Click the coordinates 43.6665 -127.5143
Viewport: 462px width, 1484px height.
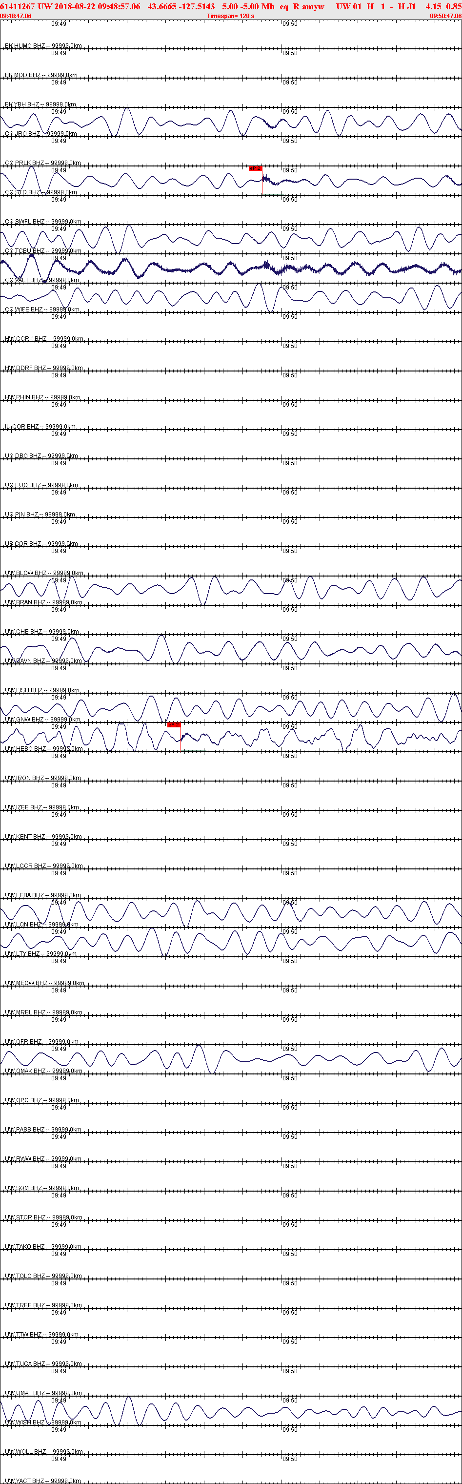coord(181,6)
